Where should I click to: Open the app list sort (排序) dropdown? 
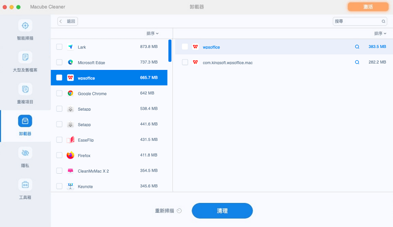tap(152, 33)
